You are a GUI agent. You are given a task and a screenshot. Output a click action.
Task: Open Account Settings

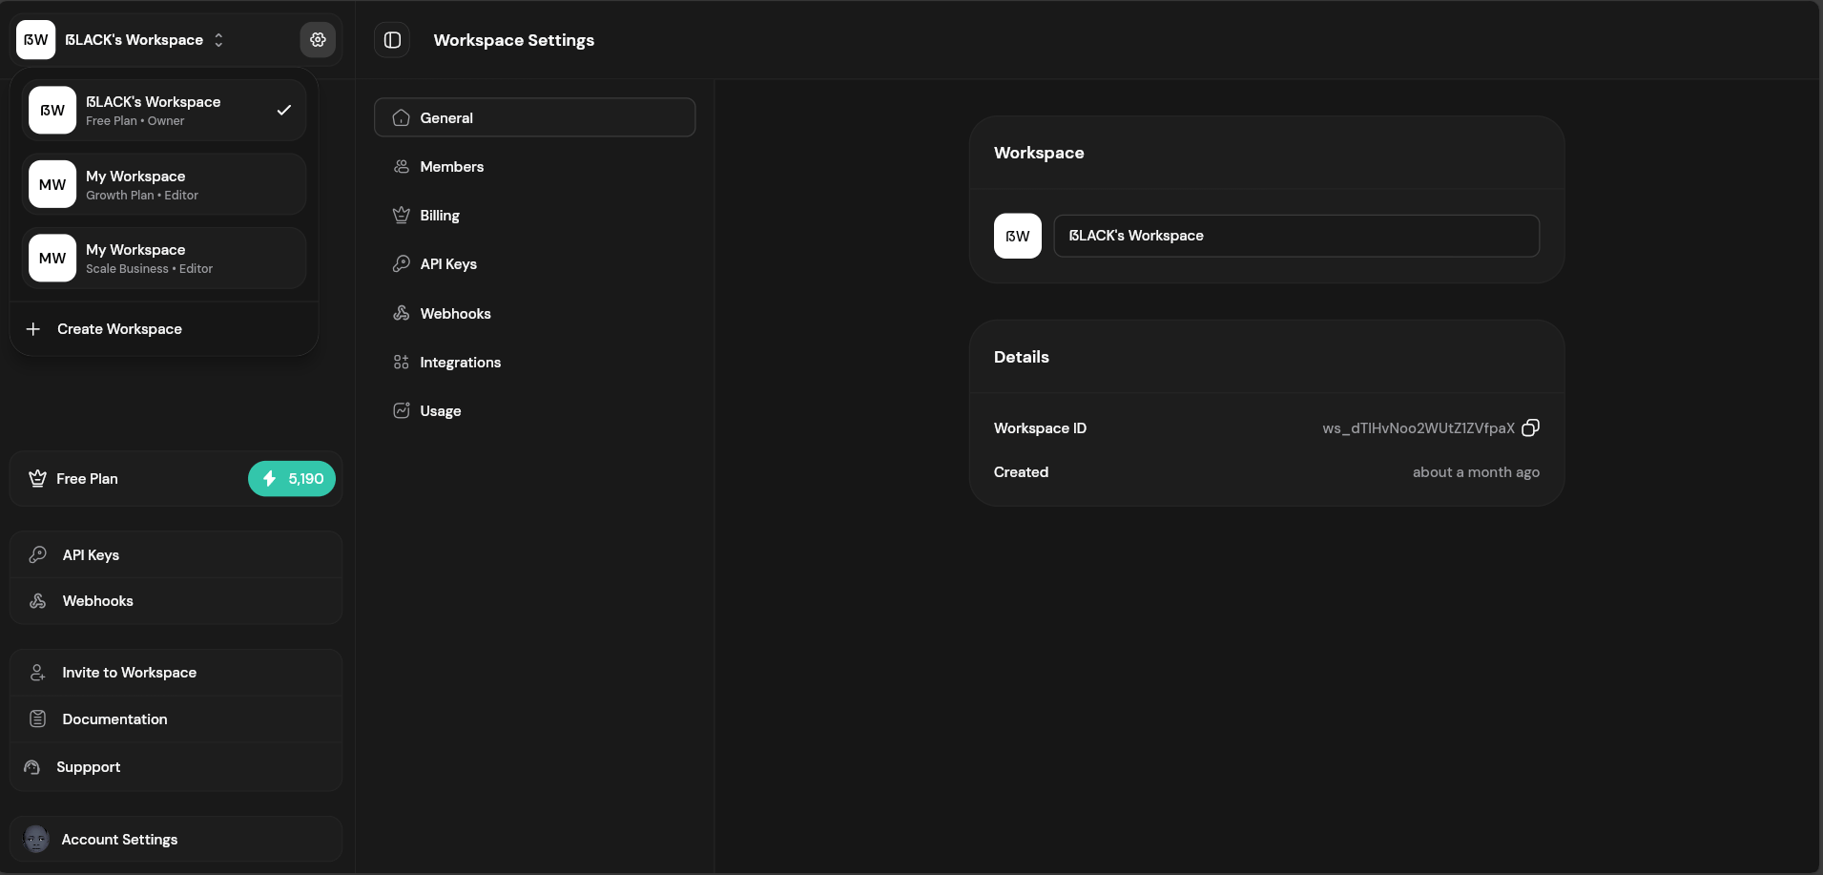[x=176, y=840]
